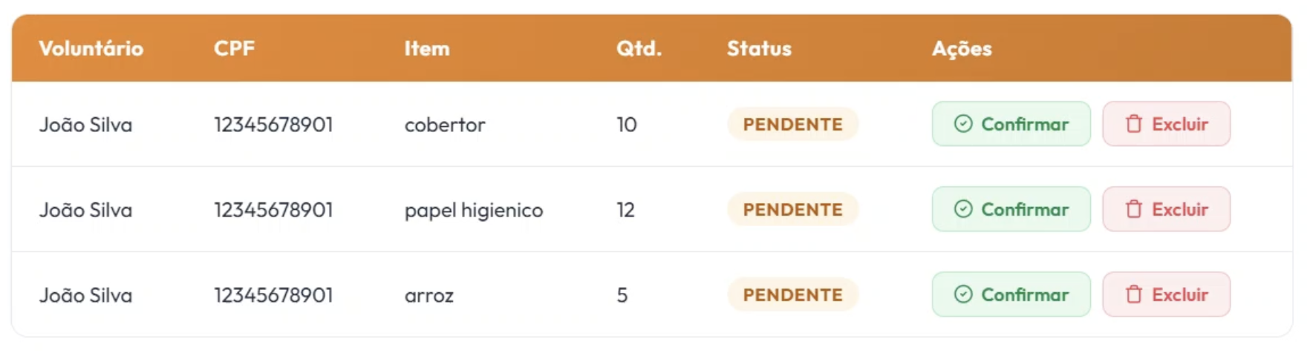Select the Ações column header

(x=962, y=49)
